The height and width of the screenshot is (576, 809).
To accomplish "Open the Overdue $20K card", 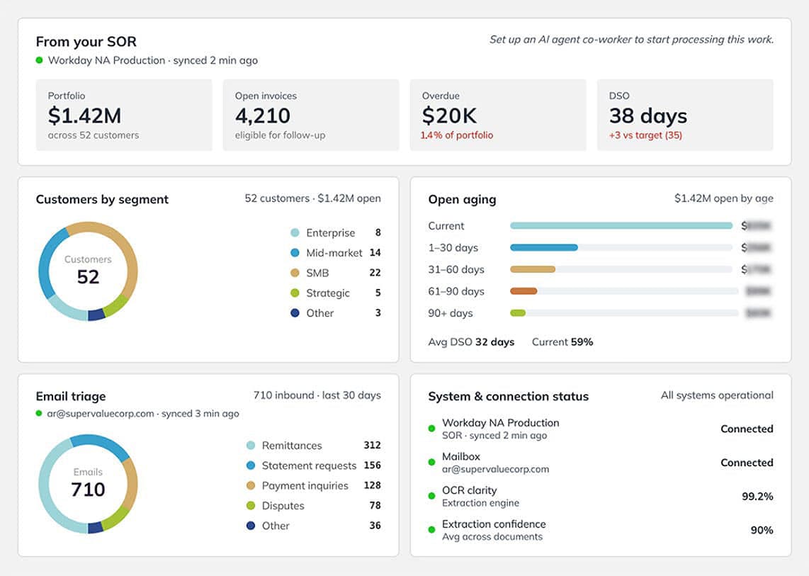I will [x=498, y=115].
